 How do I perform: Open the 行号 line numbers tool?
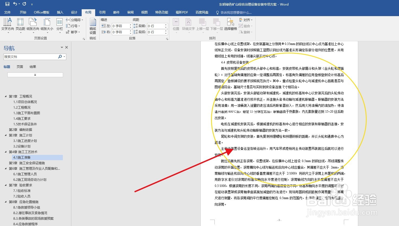74,26
